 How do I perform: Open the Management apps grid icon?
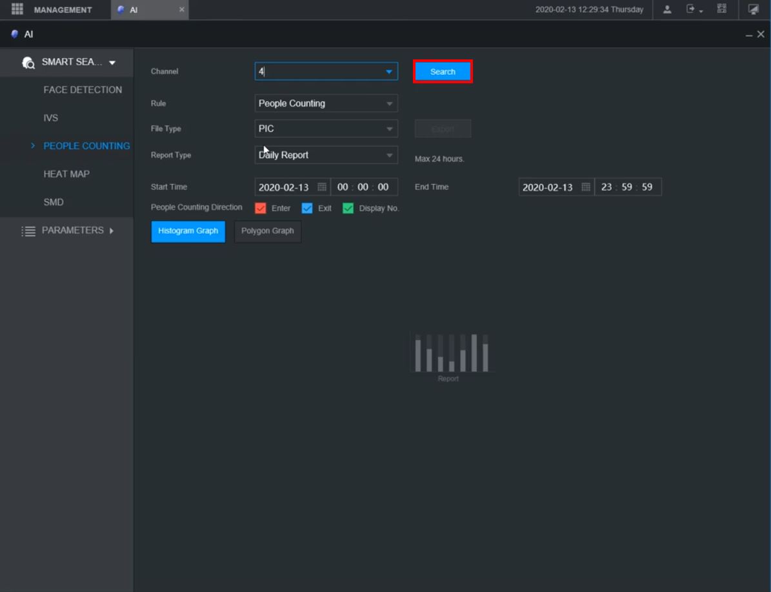pos(17,10)
